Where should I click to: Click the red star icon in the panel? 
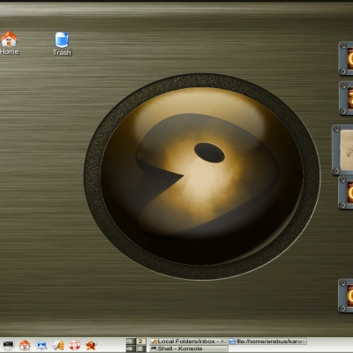click(91, 345)
